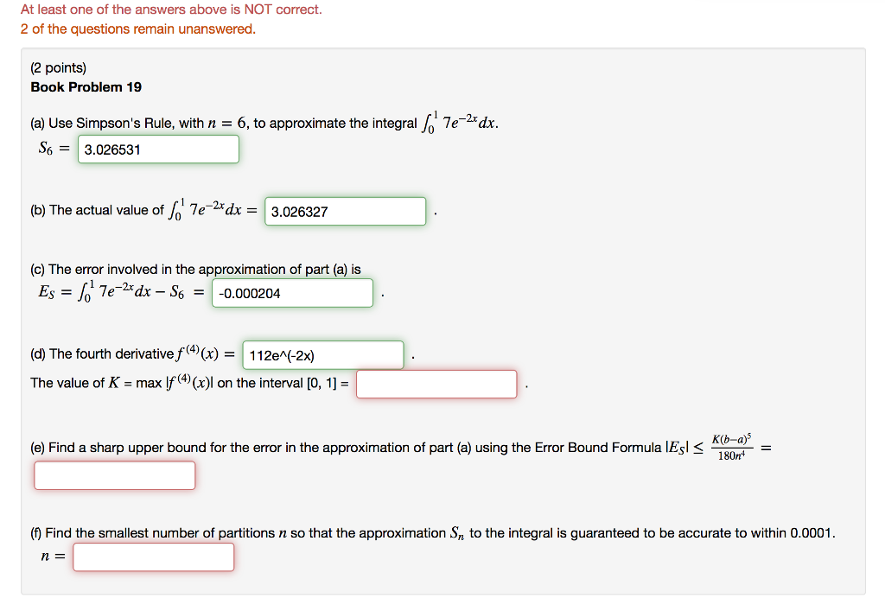Click the part (a) Simpson's Rule instruction text

(259, 122)
